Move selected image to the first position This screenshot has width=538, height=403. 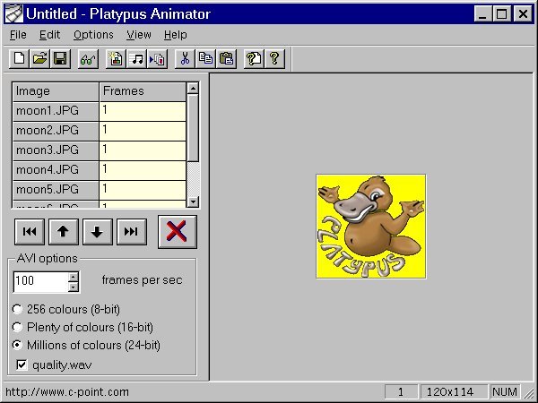click(x=30, y=232)
